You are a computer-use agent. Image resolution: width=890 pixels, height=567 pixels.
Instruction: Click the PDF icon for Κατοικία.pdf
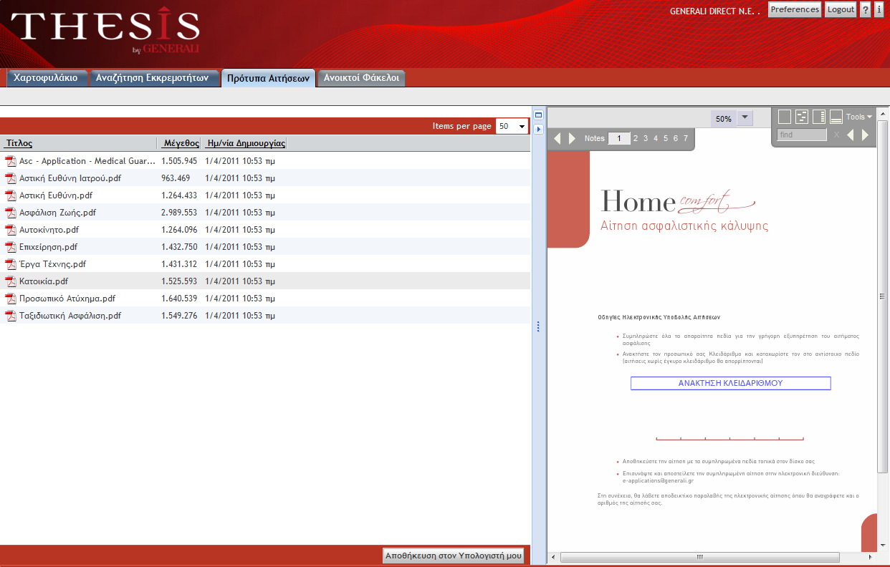click(10, 281)
